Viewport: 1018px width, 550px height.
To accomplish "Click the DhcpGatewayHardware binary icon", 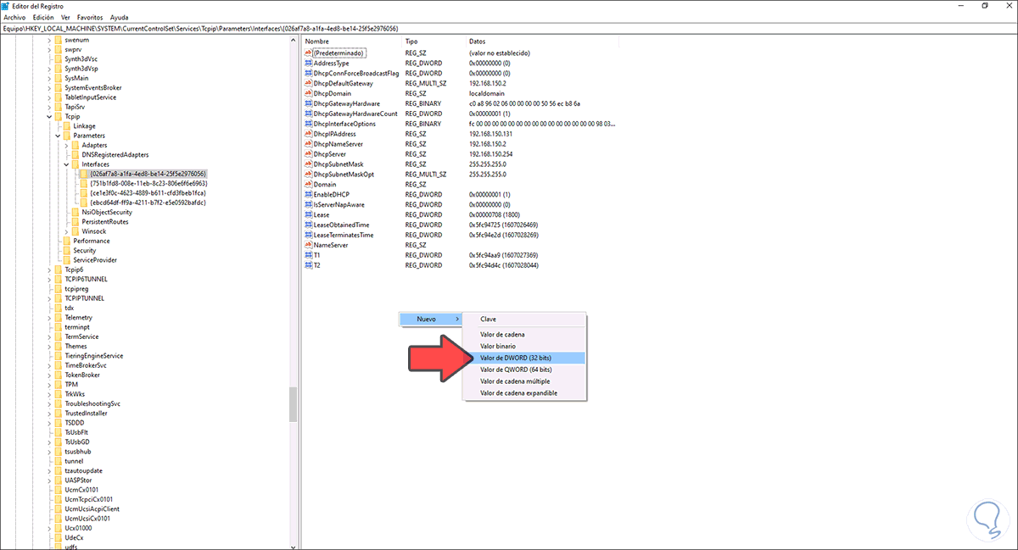I will [309, 103].
